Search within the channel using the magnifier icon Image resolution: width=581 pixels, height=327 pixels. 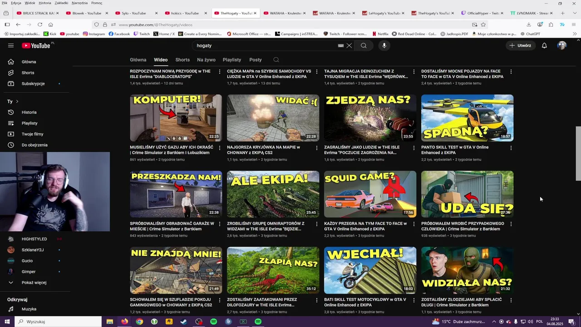(x=276, y=59)
